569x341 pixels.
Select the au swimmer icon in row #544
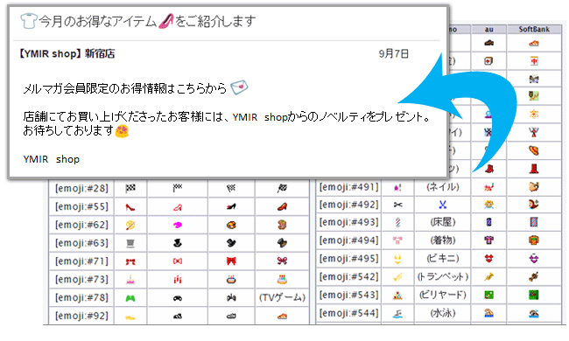[x=488, y=313]
